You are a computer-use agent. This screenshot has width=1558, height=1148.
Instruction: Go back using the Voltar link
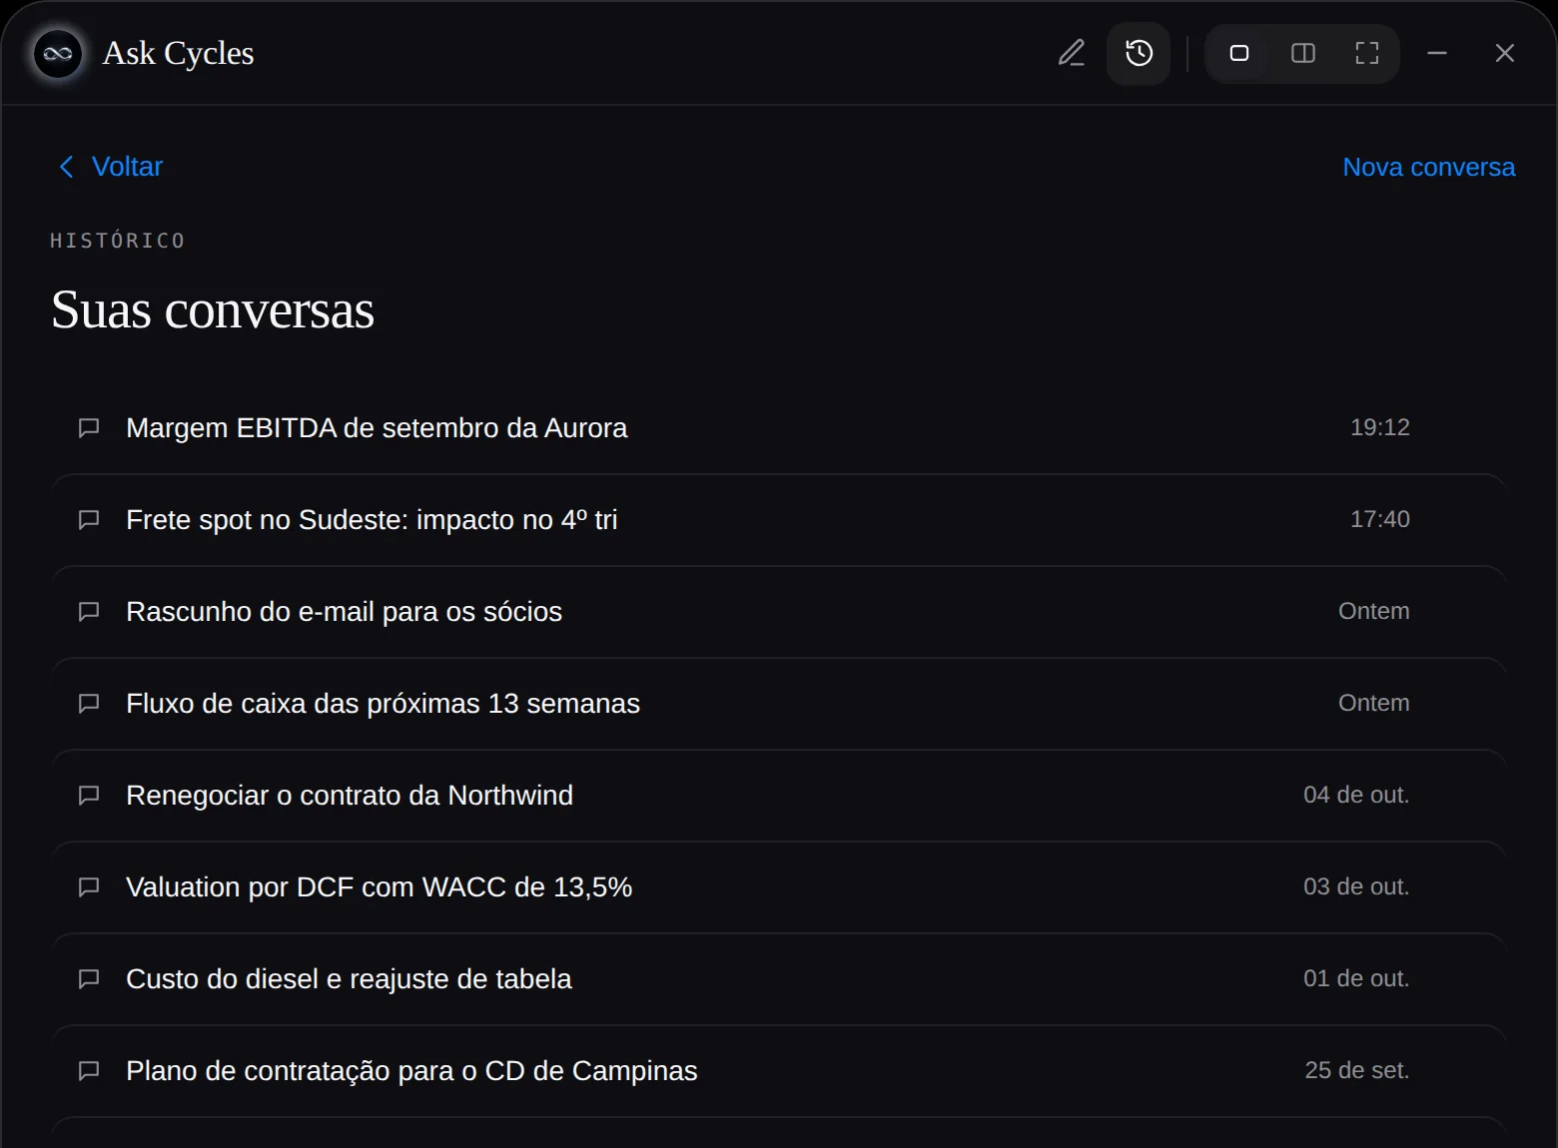110,167
